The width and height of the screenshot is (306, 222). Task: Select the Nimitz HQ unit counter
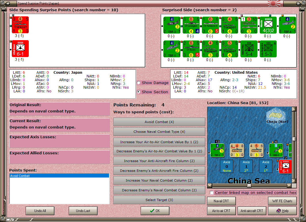click(x=268, y=25)
